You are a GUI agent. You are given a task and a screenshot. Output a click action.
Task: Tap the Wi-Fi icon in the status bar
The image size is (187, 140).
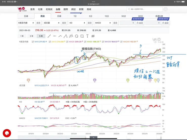pos(175,2)
